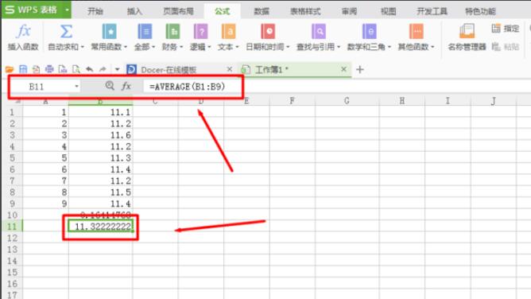Image resolution: width=531 pixels, height=299 pixels.
Task: Open the Logical functions icon
Action: (200, 32)
